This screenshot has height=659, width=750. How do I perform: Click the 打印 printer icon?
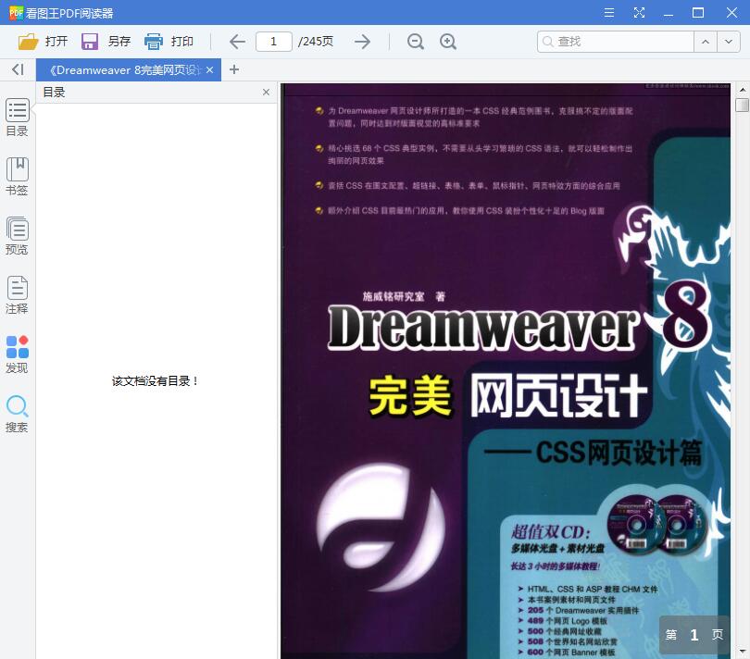[154, 42]
